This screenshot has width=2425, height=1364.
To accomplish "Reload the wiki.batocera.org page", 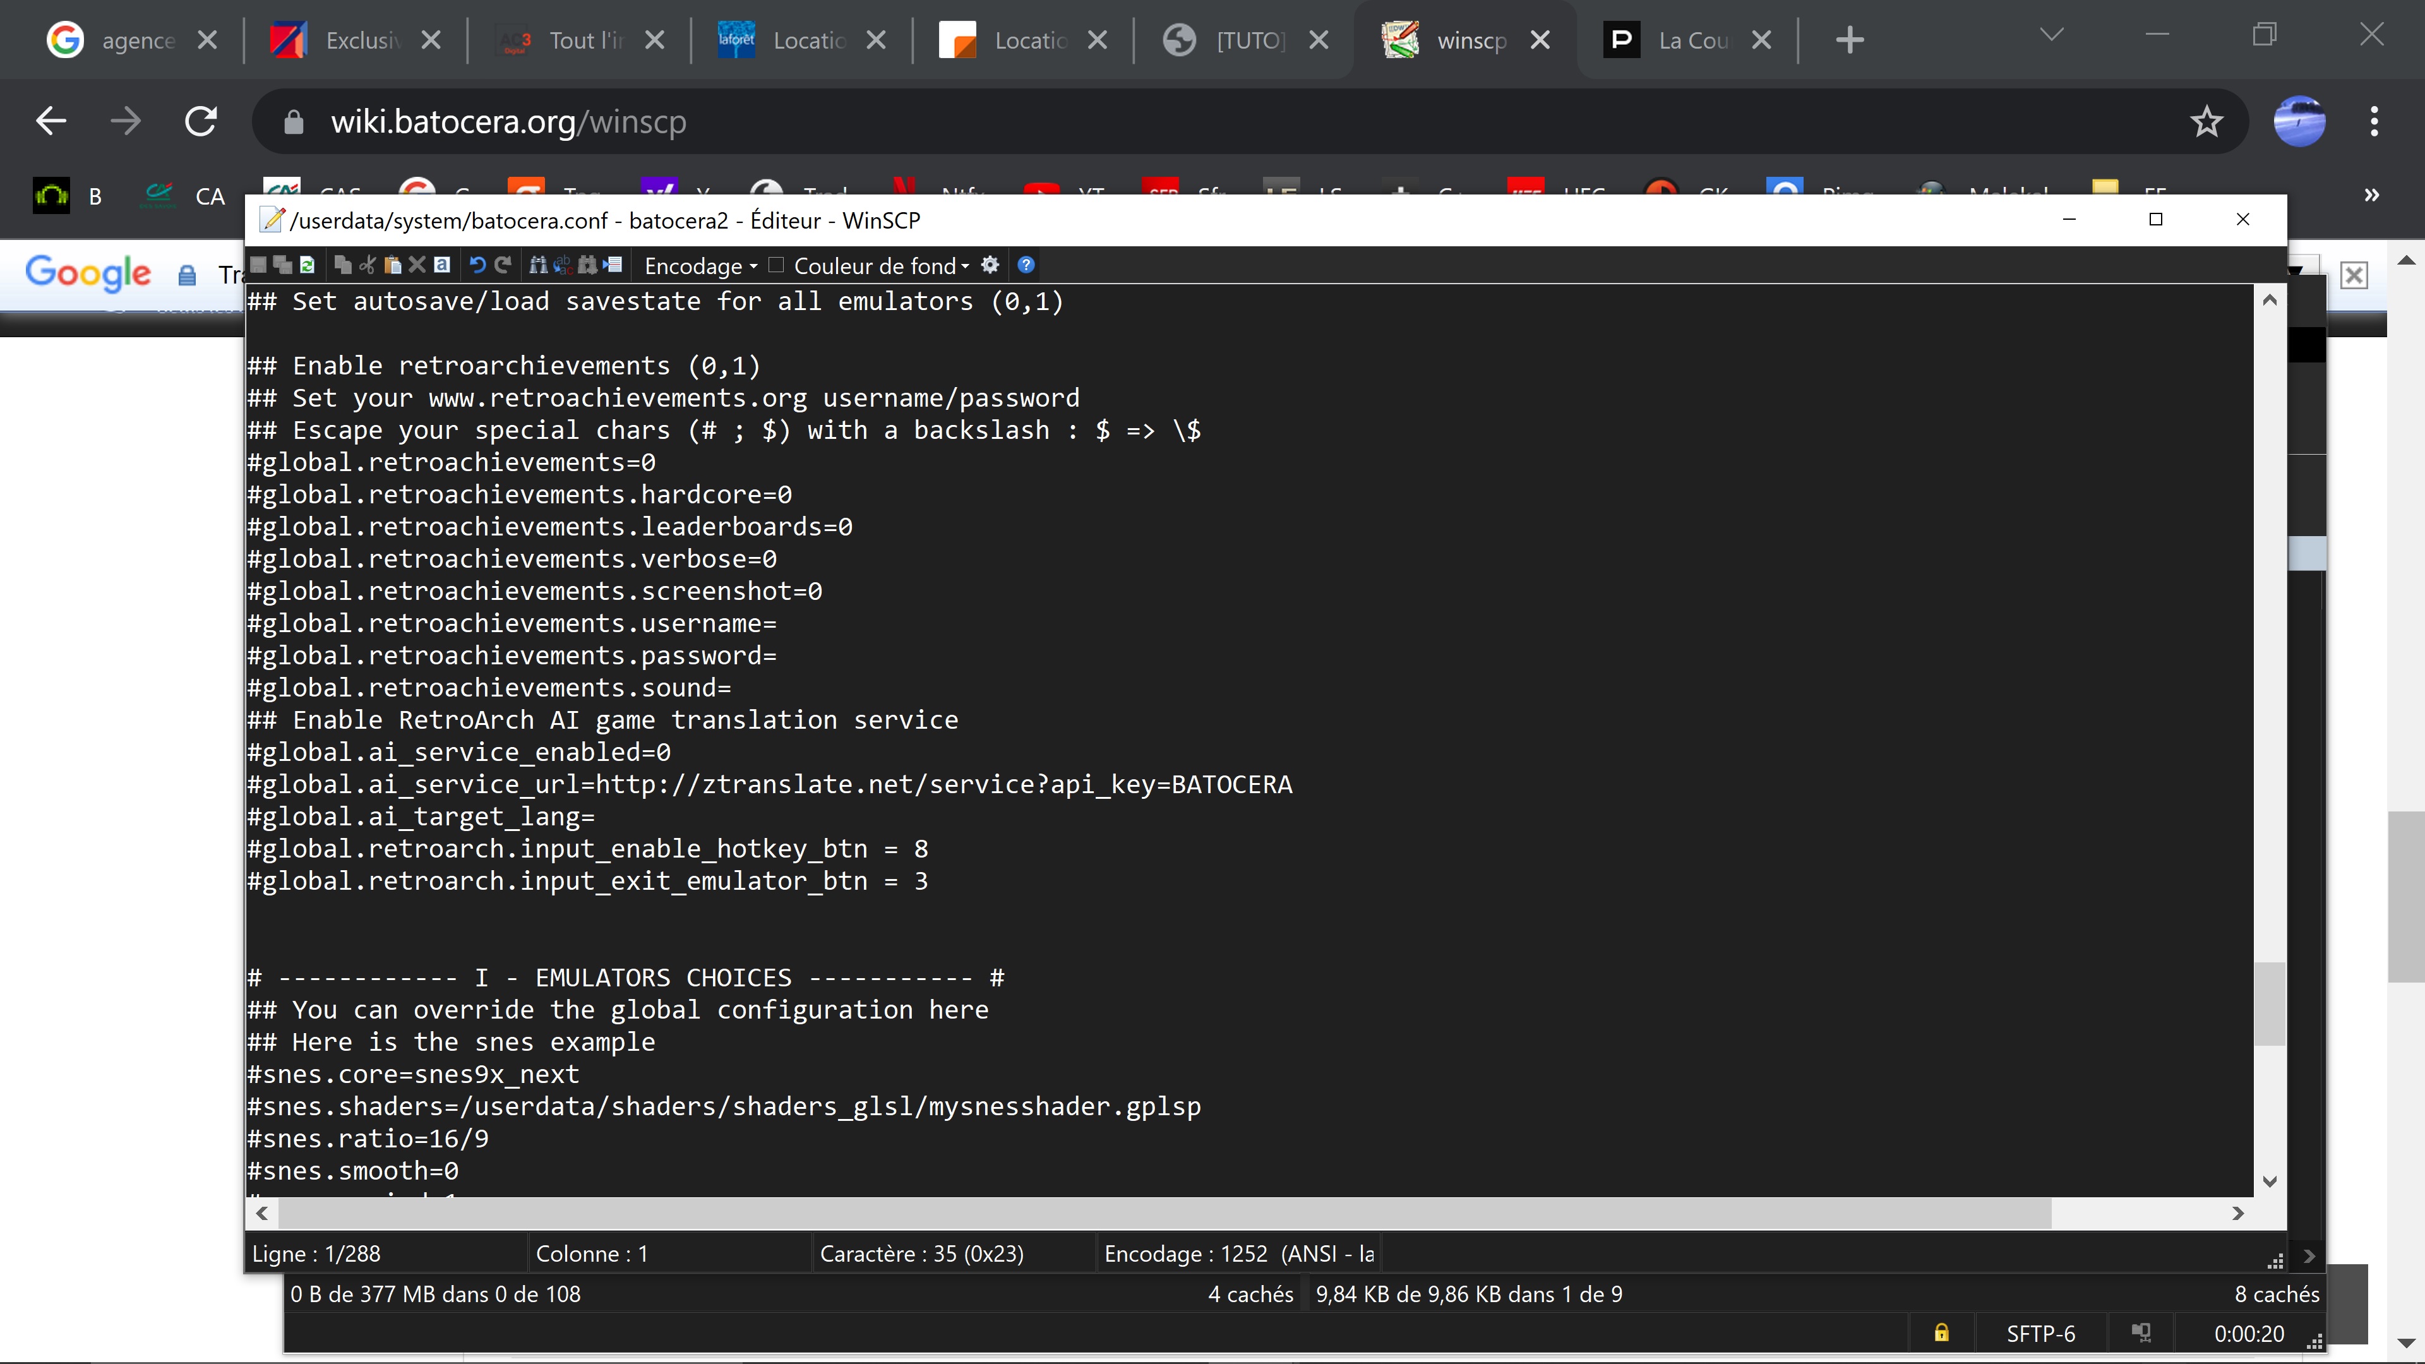I will 201,121.
